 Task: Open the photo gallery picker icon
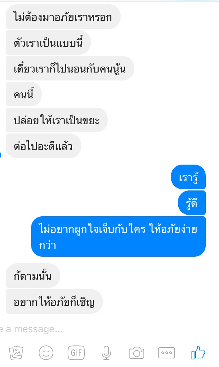pos(16,353)
